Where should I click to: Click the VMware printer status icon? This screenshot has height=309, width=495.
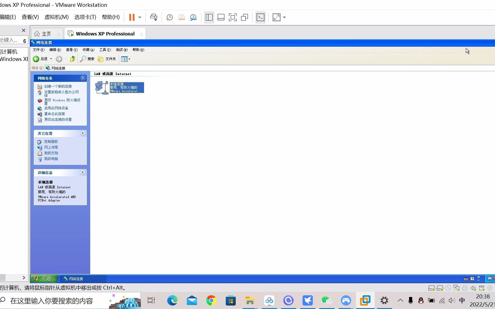[x=465, y=288]
